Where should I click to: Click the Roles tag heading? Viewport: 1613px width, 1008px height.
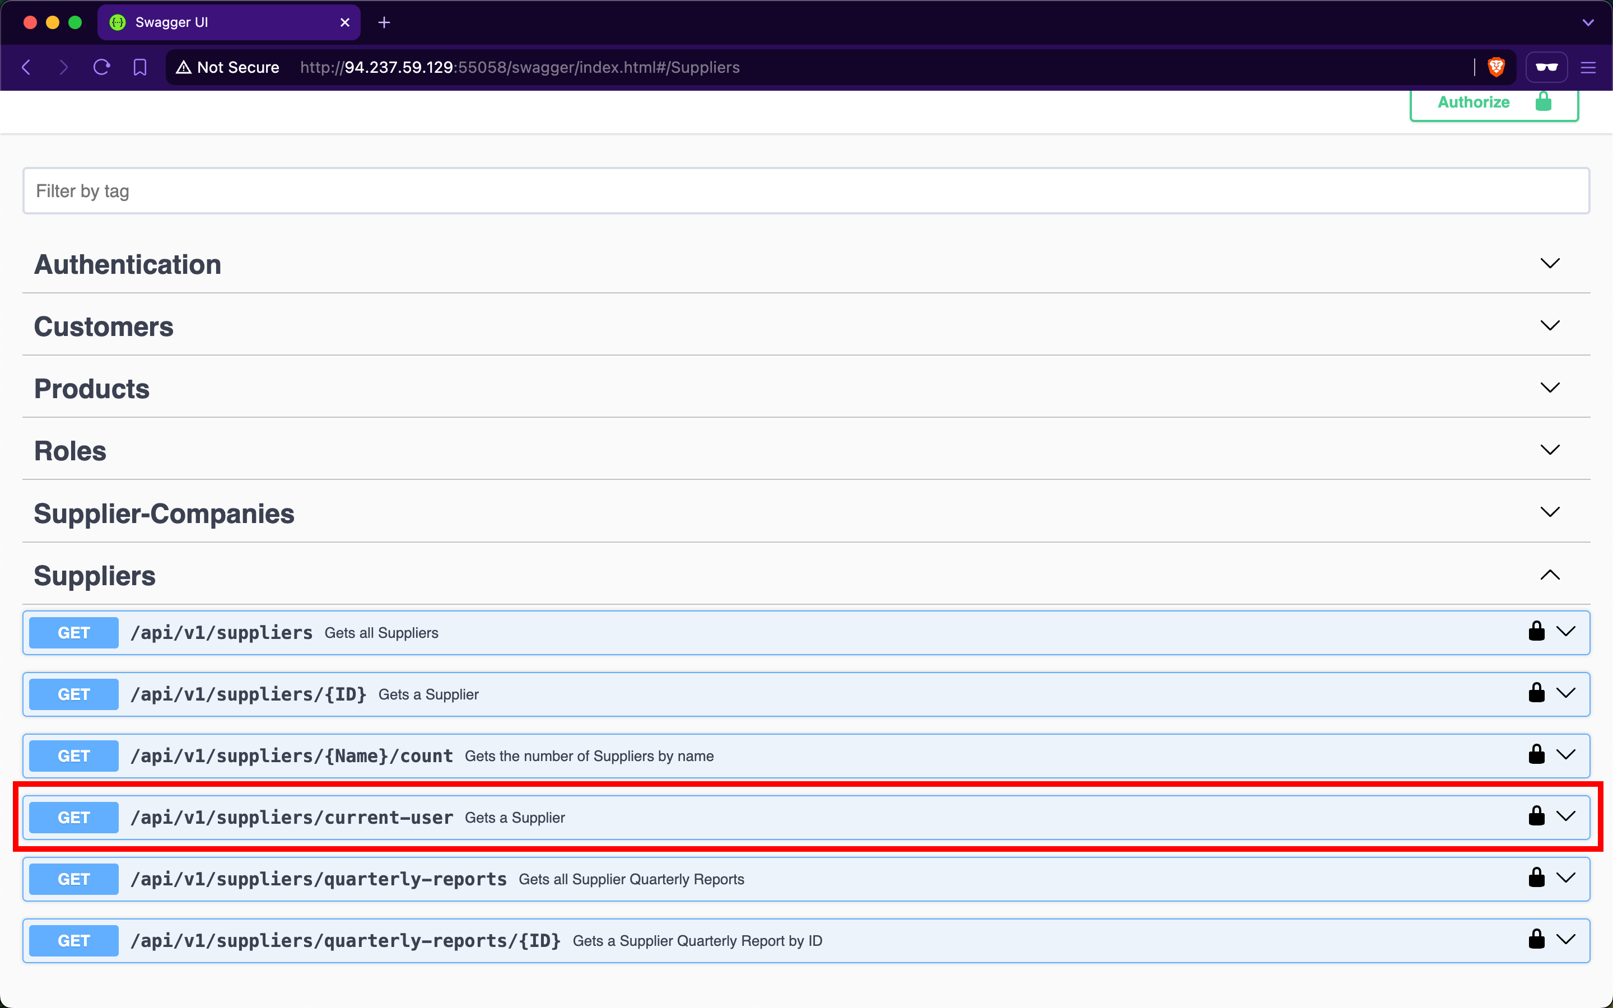70,451
